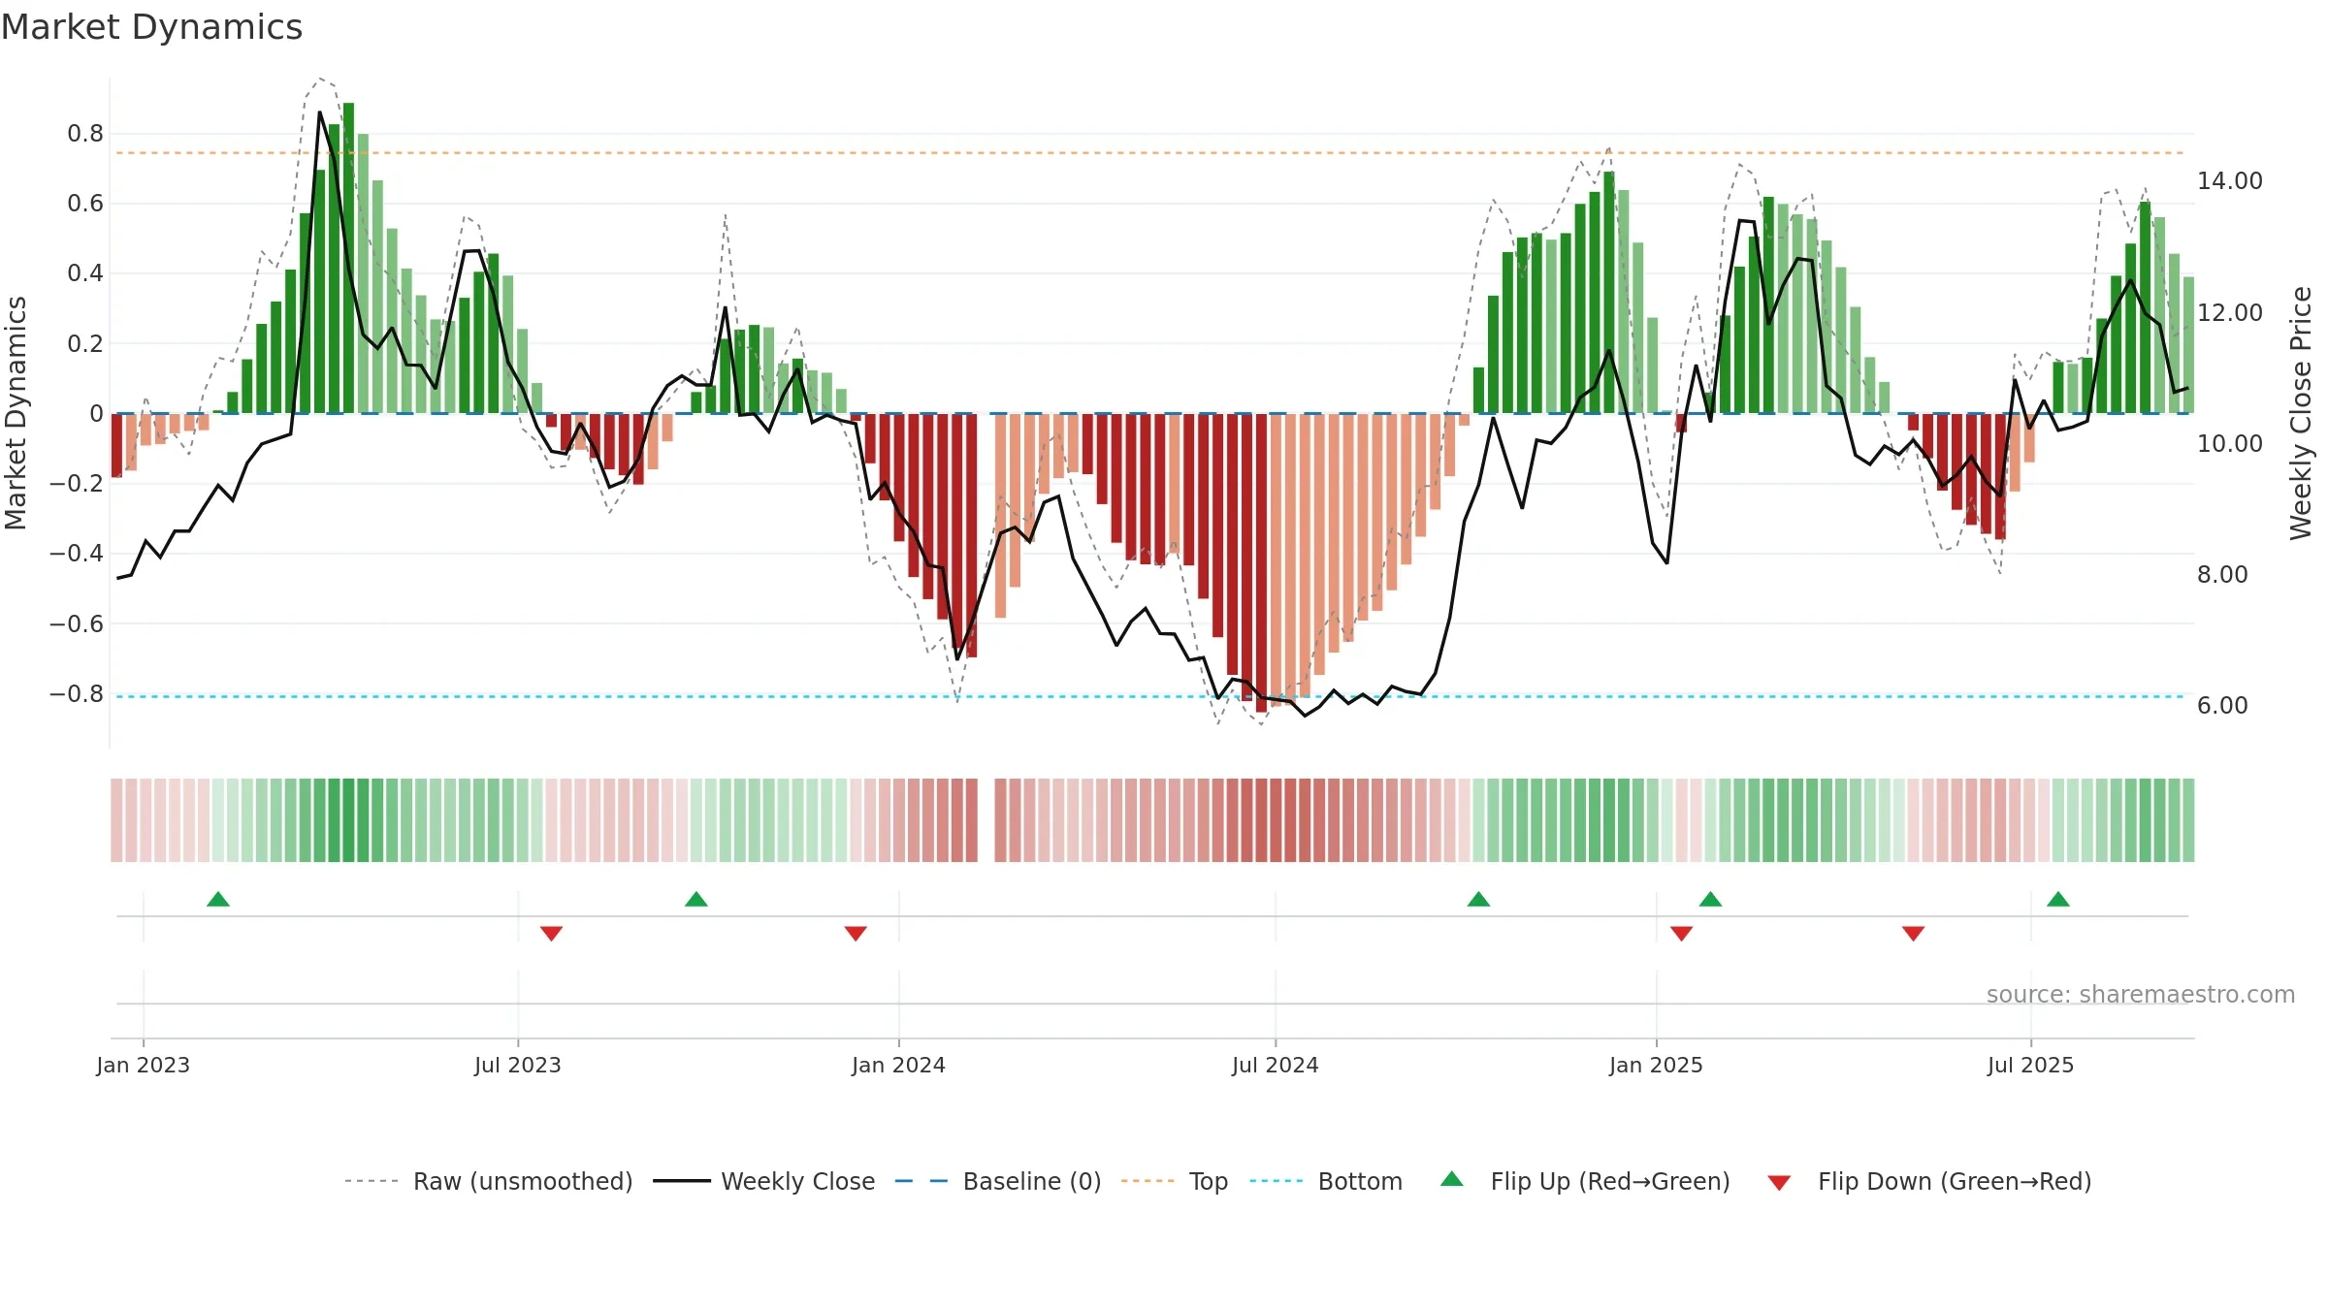
Task: Click the vertical Market Dynamics axis title
Action: (16, 413)
